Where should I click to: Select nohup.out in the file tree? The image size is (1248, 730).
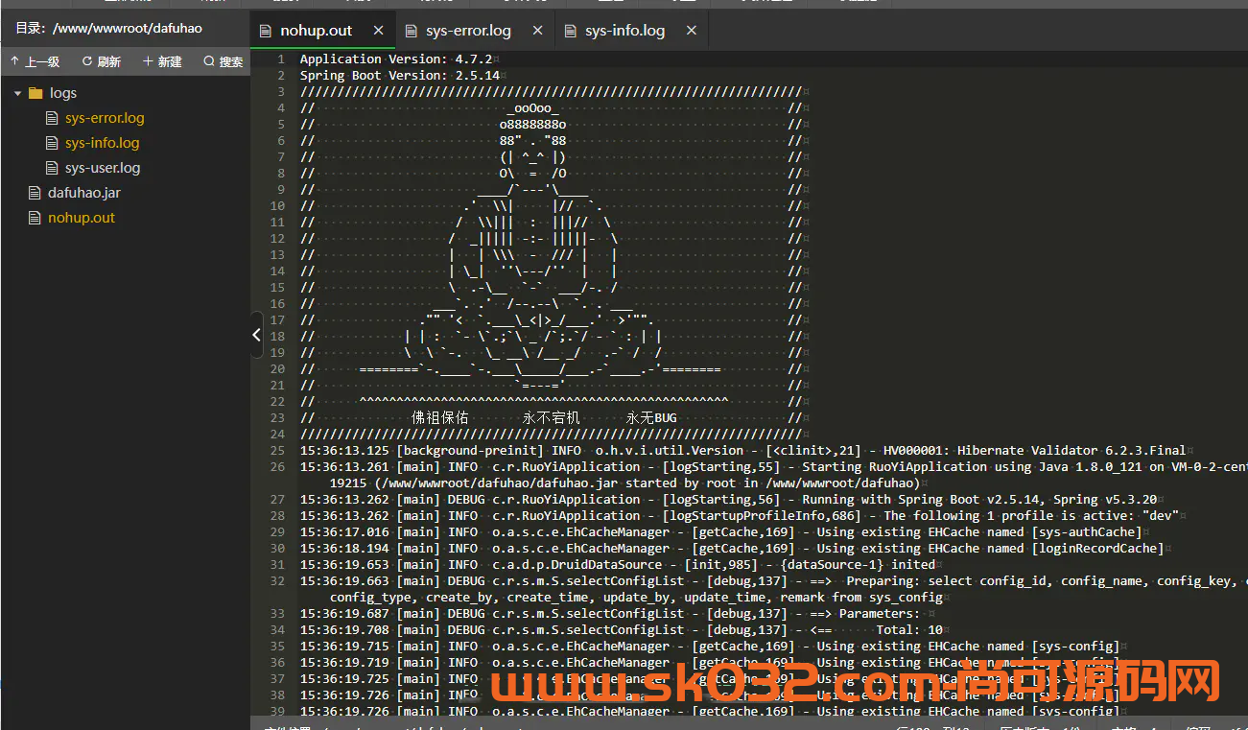click(82, 218)
